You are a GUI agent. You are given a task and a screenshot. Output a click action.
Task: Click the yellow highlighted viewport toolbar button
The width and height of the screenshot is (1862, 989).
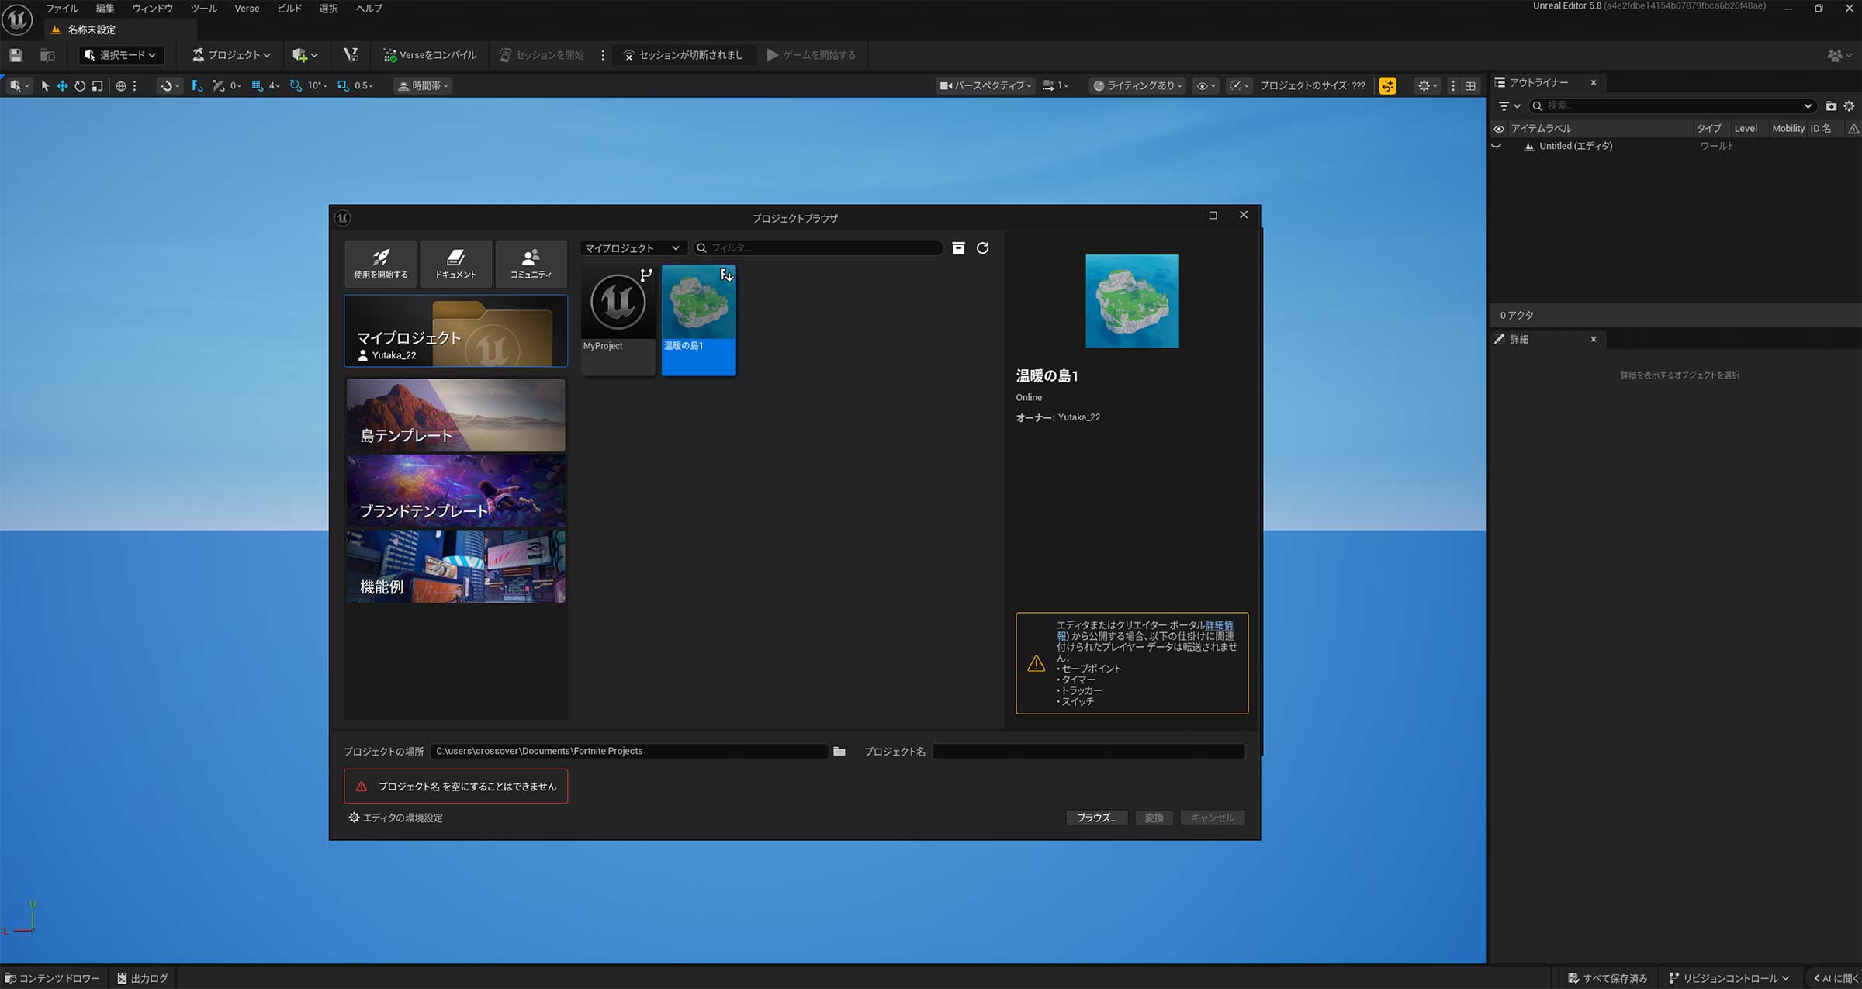1387,86
